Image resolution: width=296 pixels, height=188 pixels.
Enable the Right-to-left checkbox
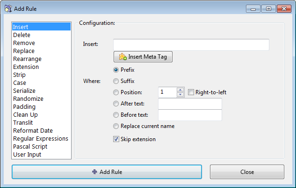click(x=191, y=92)
